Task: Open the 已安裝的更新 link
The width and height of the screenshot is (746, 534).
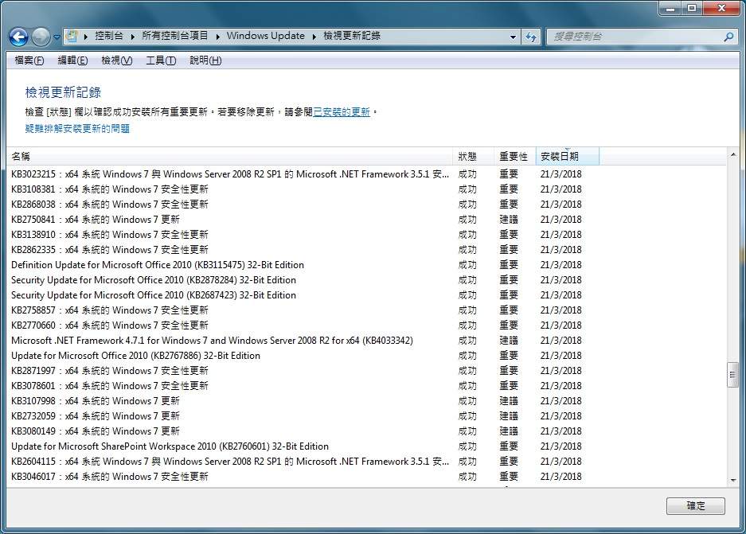Action: (x=341, y=111)
